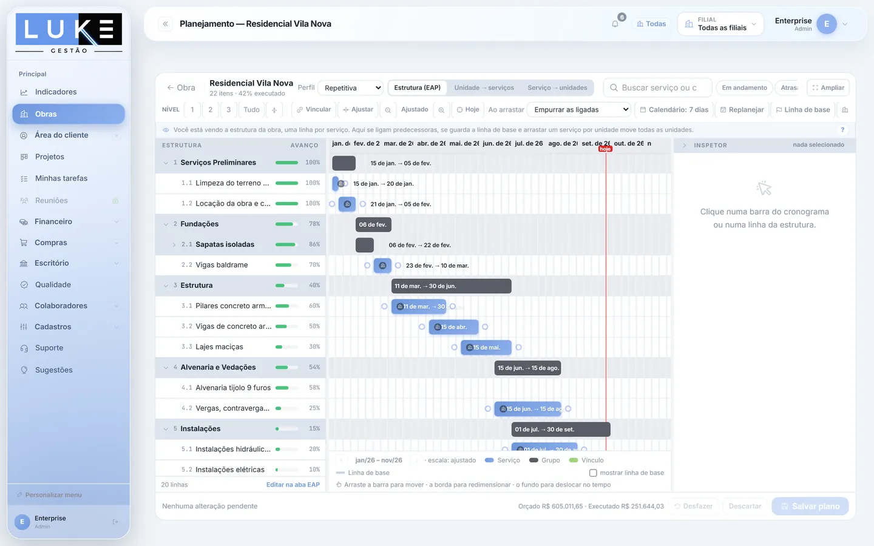Open Obras in the sidebar
Image resolution: width=874 pixels, height=546 pixels.
(69, 114)
